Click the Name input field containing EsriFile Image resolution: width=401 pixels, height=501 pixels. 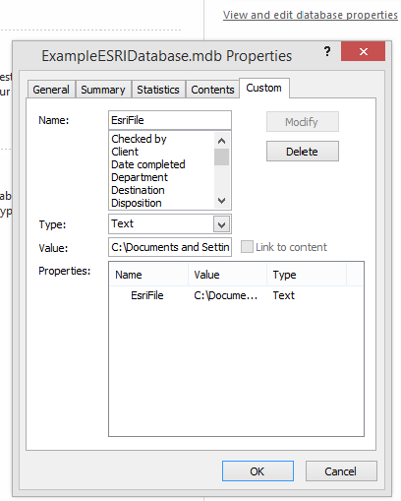pyautogui.click(x=170, y=120)
